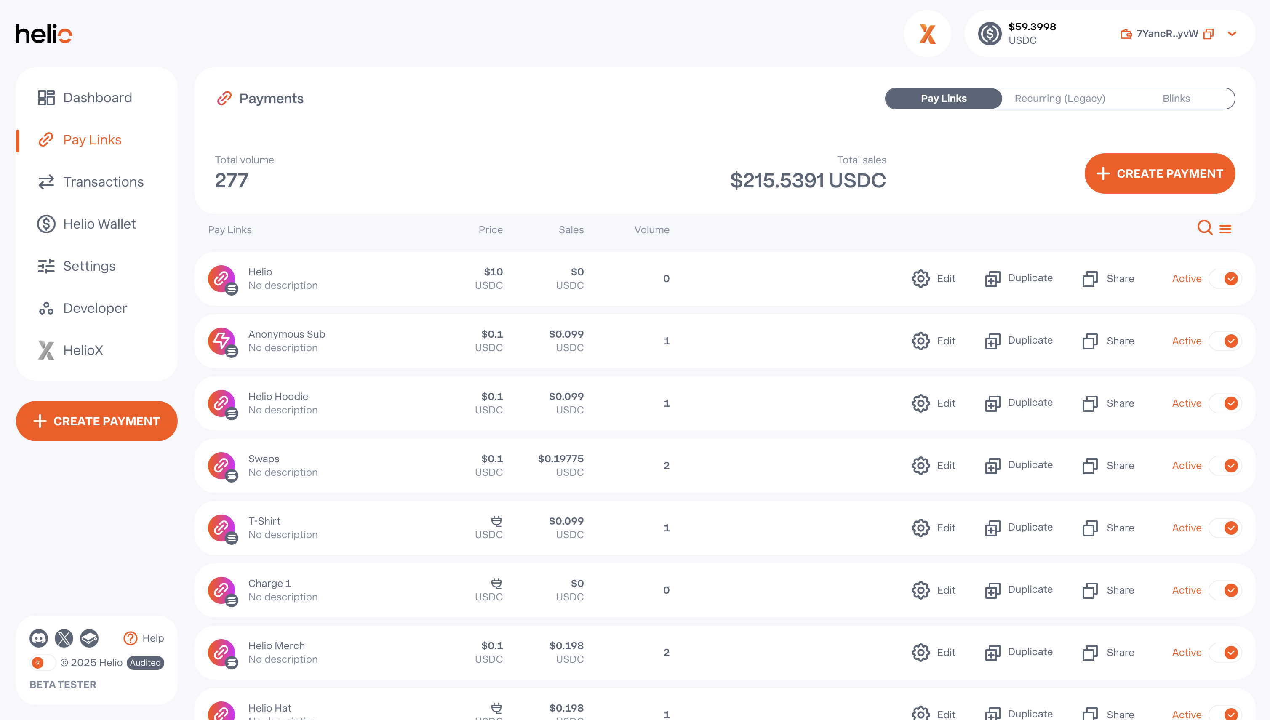1270x720 pixels.
Task: Edit the T-Shirt pay link
Action: [933, 528]
